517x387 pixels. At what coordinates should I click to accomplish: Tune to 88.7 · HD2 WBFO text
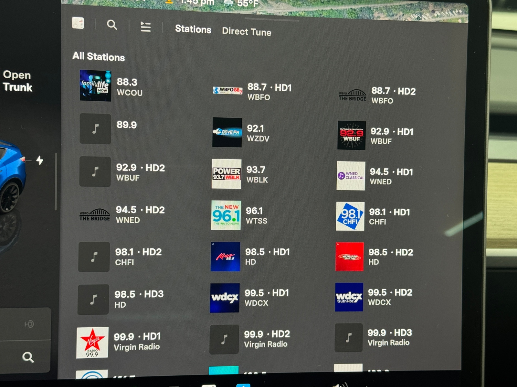[394, 95]
